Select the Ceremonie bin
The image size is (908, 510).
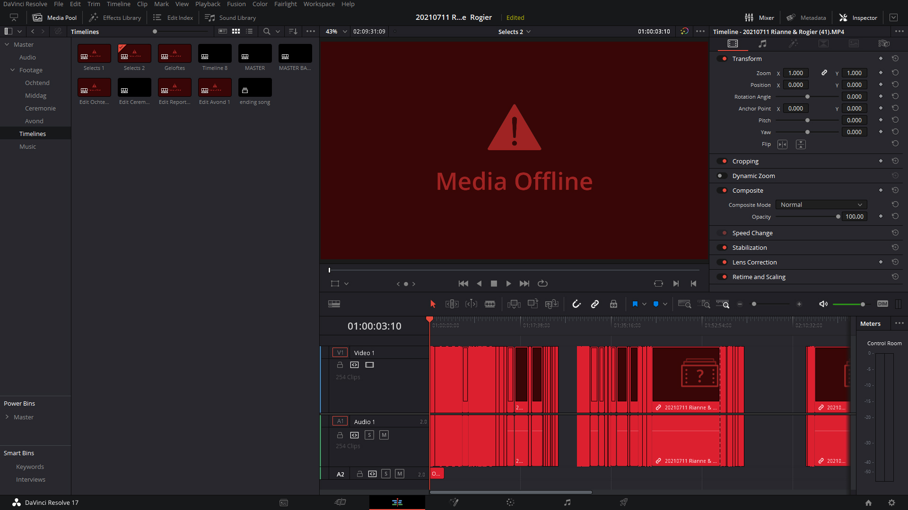40,108
